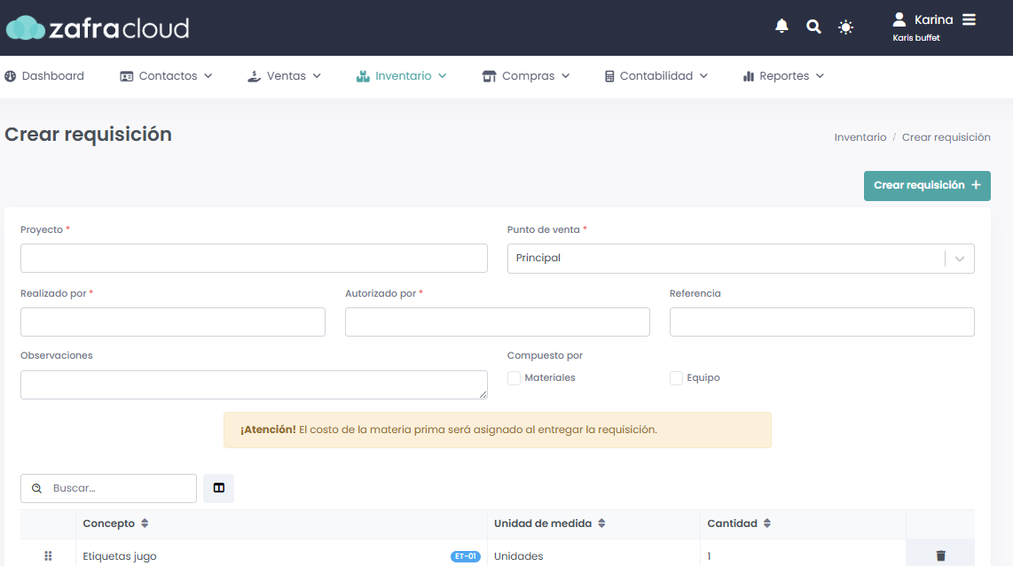The height and width of the screenshot is (566, 1013).
Task: Click the Crear requisición button
Action: [927, 185]
